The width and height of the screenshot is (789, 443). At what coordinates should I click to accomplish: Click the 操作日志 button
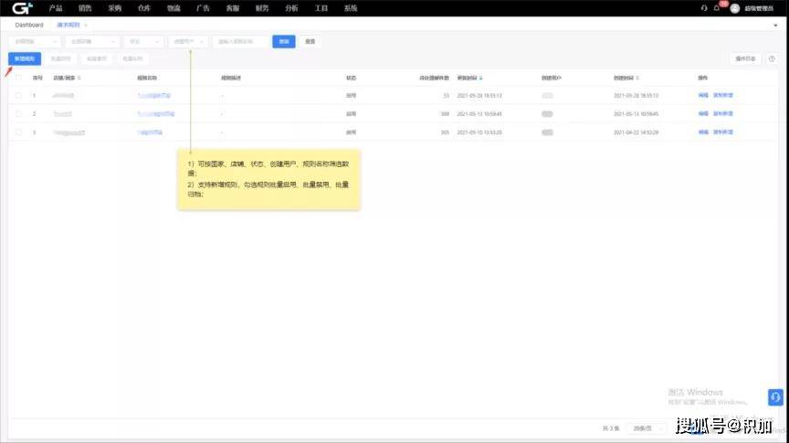pyautogui.click(x=746, y=58)
